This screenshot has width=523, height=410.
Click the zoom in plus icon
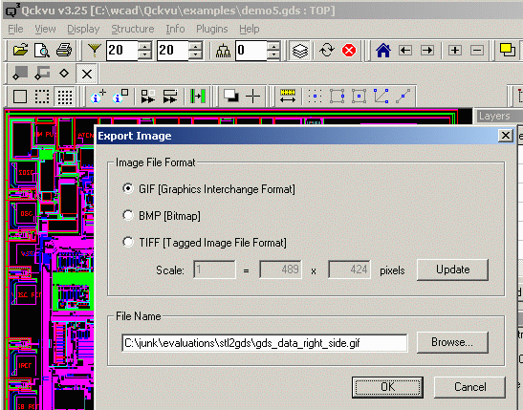[x=455, y=51]
